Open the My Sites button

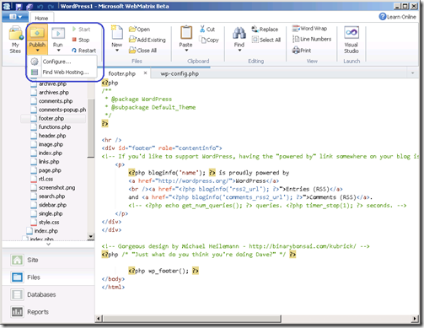click(x=15, y=40)
